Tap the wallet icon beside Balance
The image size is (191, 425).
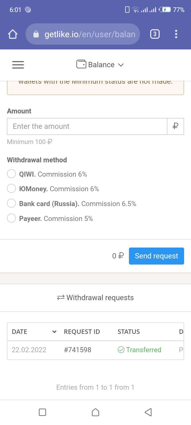(x=81, y=64)
